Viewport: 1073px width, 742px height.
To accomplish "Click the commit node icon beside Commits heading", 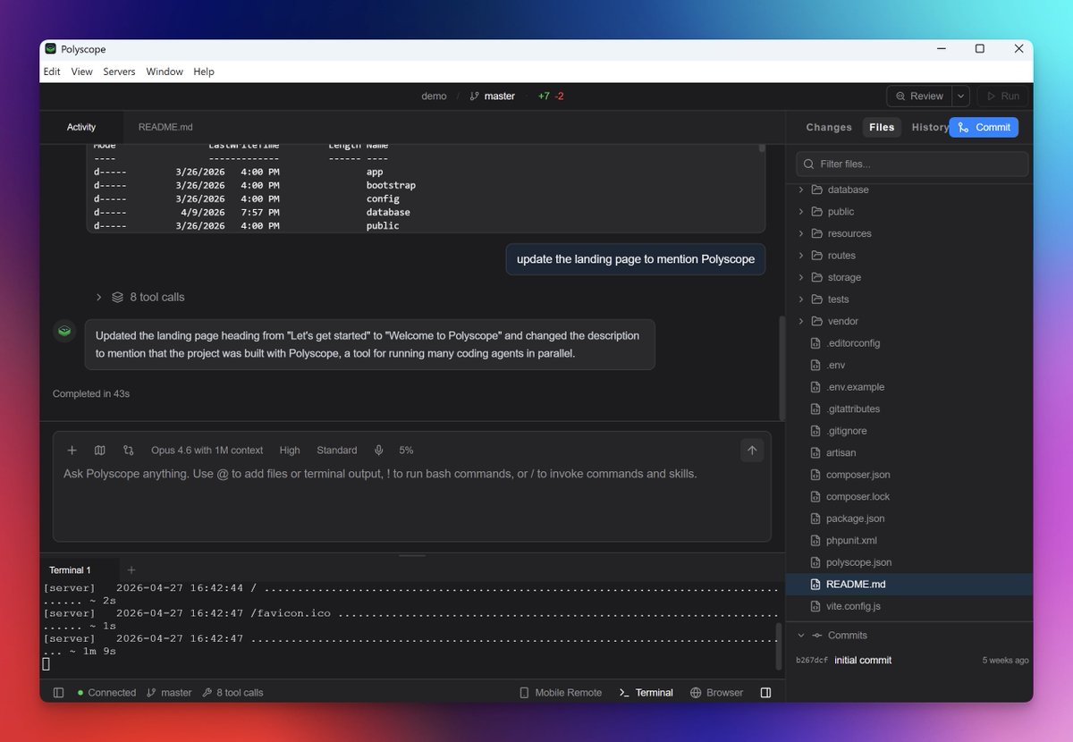I will pyautogui.click(x=817, y=636).
